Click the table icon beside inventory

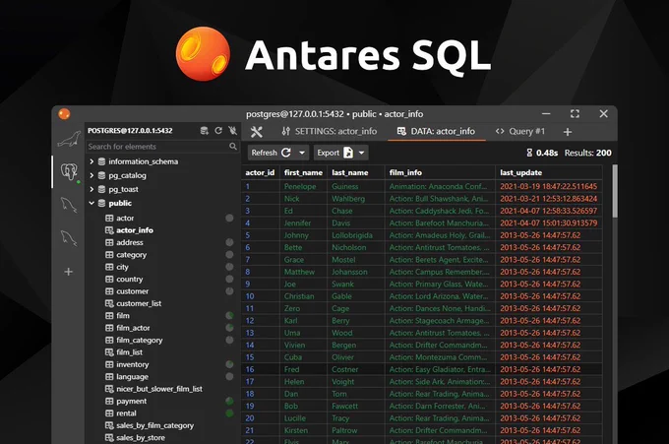(109, 364)
